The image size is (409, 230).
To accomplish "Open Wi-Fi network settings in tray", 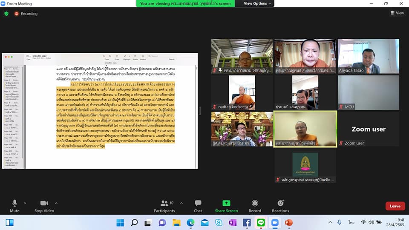I will [x=363, y=222].
